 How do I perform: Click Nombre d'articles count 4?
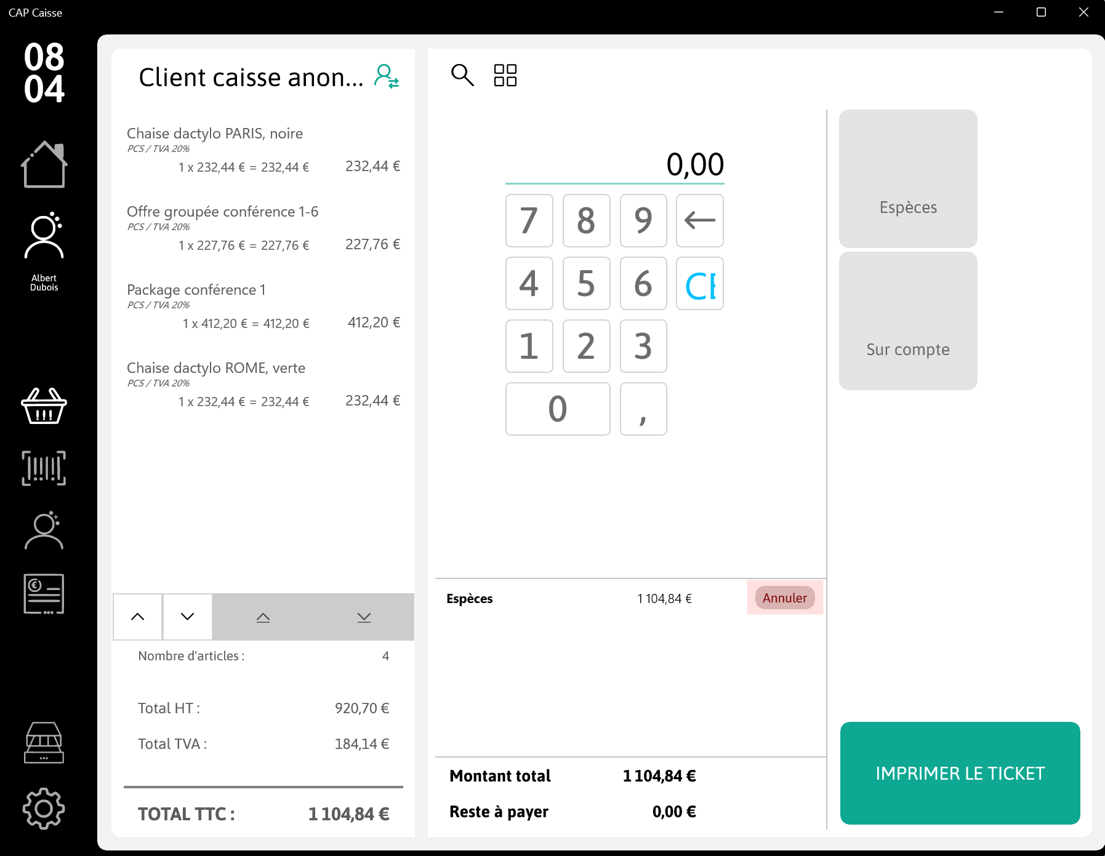pos(385,656)
